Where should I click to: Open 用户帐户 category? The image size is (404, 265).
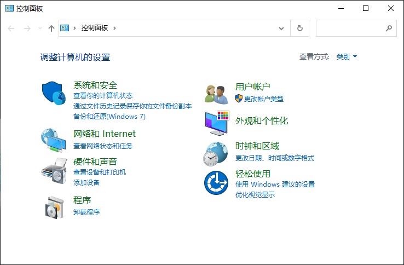coord(253,87)
